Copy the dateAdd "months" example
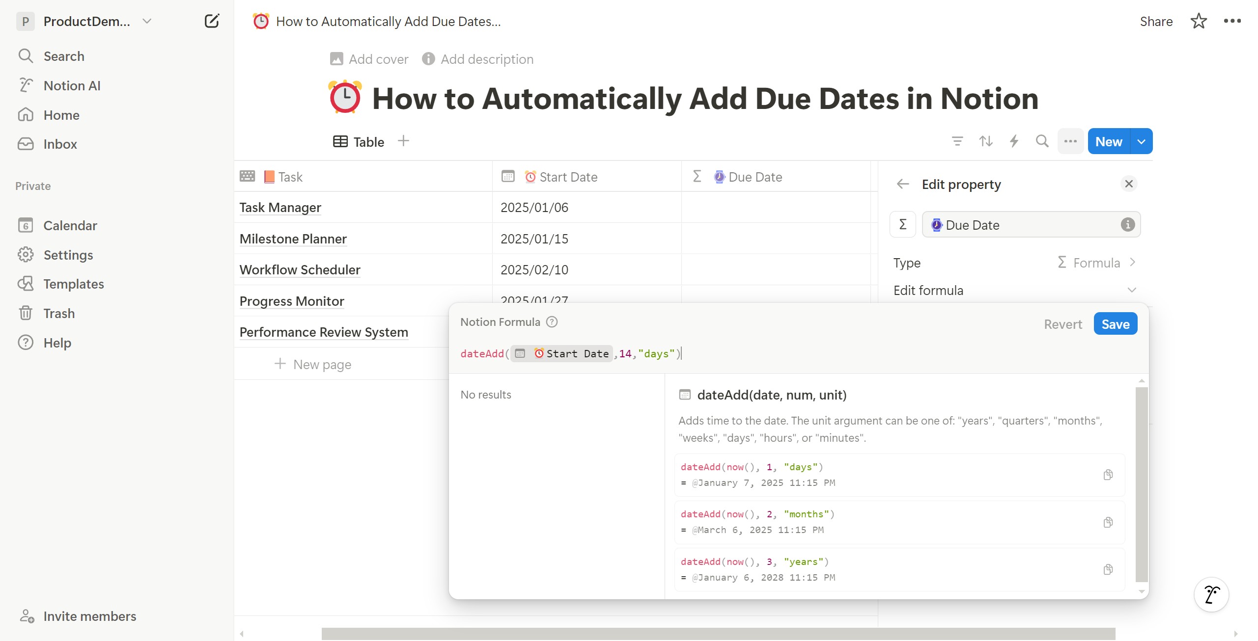Image resolution: width=1258 pixels, height=641 pixels. pyautogui.click(x=1108, y=522)
